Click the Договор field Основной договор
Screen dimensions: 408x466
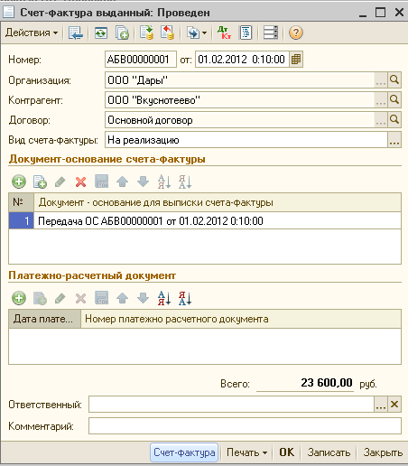coord(239,120)
